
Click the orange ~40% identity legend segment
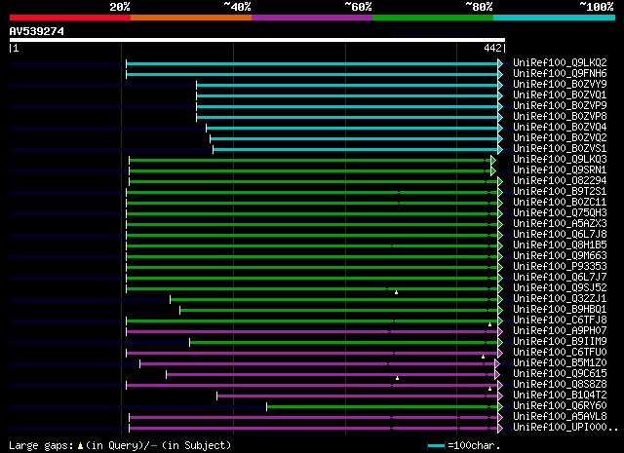[x=191, y=18]
